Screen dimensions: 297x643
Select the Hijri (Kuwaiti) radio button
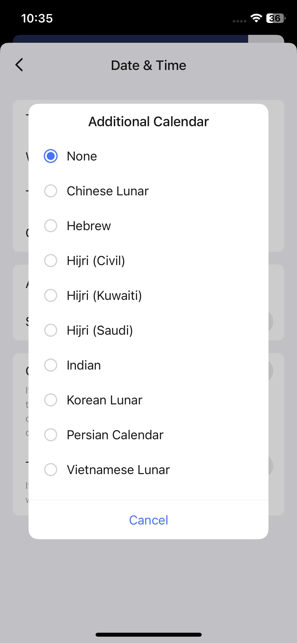pos(51,295)
